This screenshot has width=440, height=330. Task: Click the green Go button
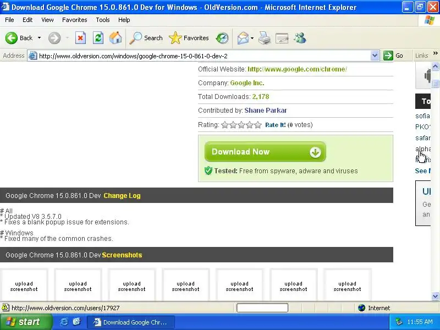393,56
